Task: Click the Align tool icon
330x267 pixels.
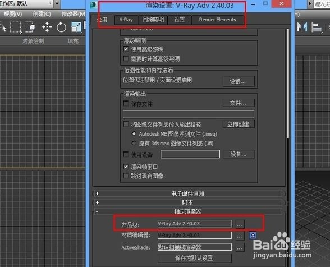Action: (x=317, y=27)
